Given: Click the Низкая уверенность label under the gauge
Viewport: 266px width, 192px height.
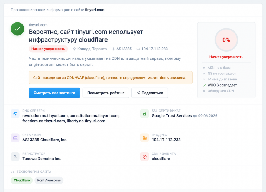Looking at the screenshot, I should pyautogui.click(x=226, y=57).
